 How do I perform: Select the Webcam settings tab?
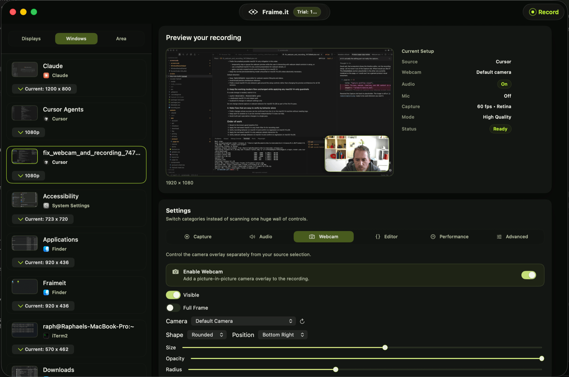point(324,237)
